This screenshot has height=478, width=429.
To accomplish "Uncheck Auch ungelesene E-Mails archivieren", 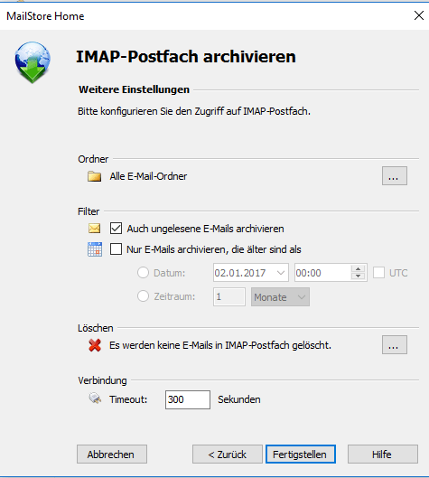I will pyautogui.click(x=117, y=229).
